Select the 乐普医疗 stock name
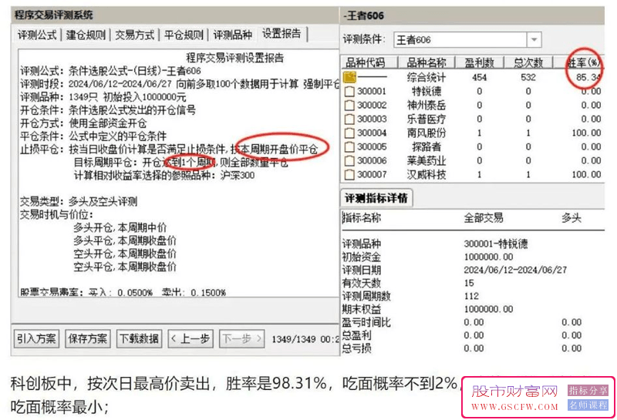Screen dimensions: 617x420 pos(427,119)
